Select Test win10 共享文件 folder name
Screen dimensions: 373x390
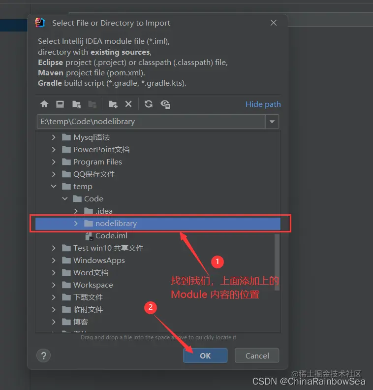coord(108,248)
